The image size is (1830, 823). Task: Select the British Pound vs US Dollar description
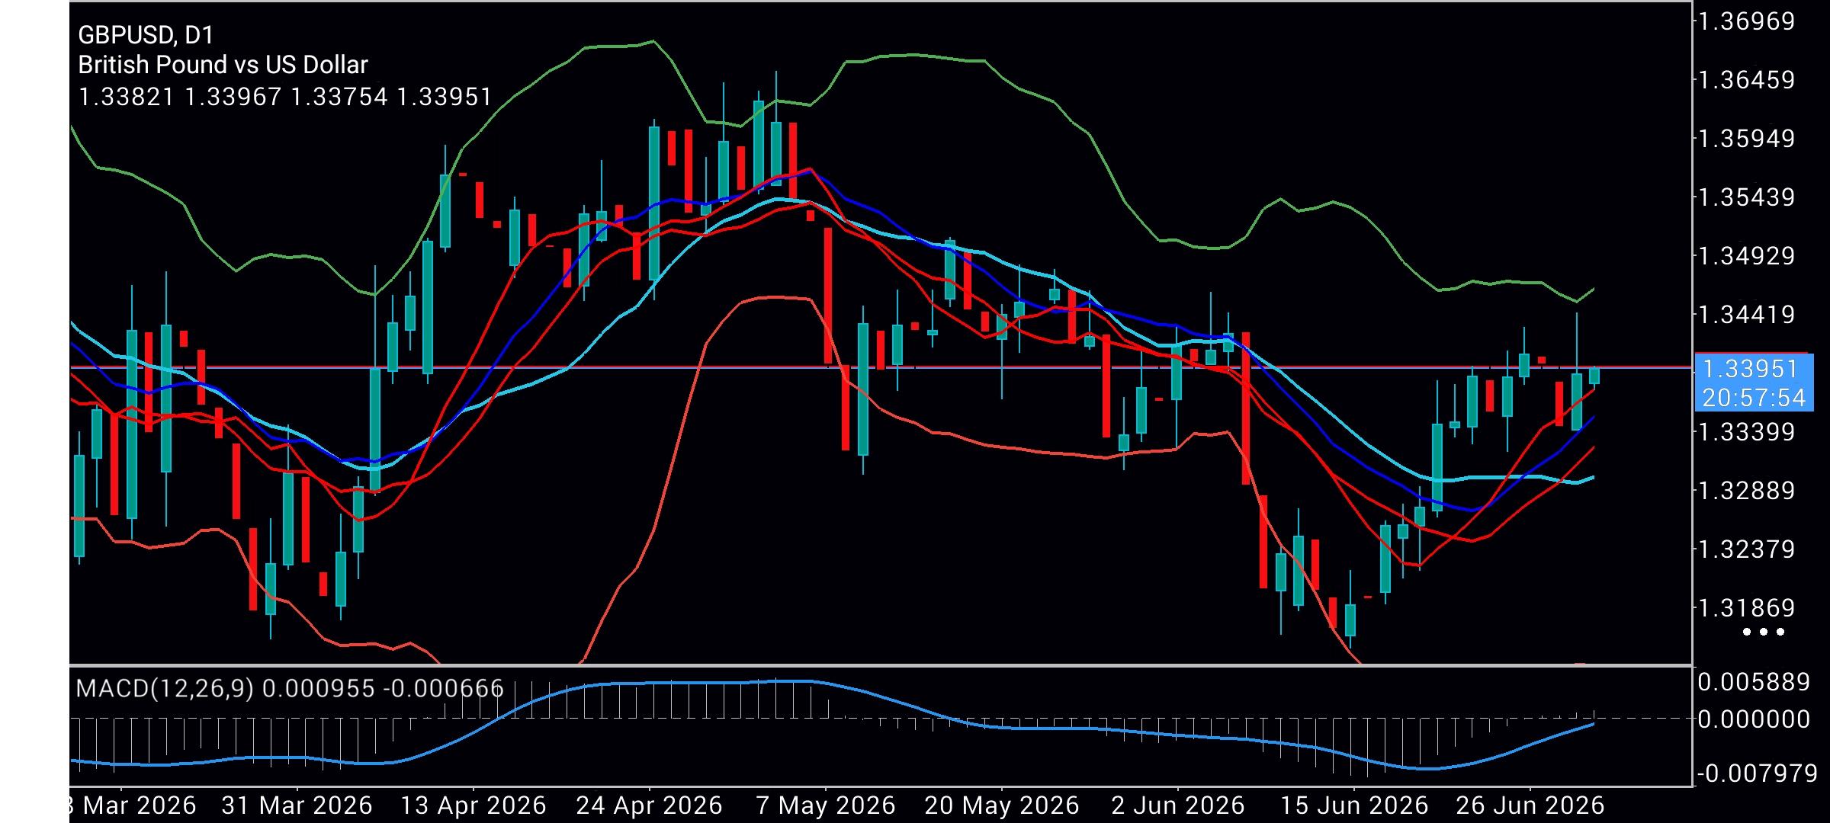tap(223, 65)
